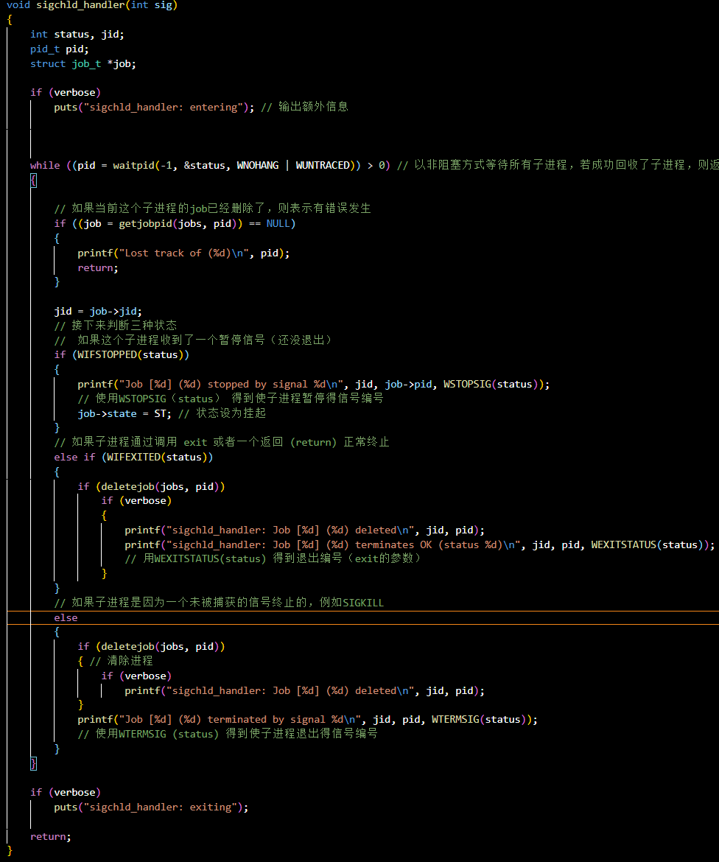Screen dimensions: 719x862
Task: Click the 'while' keyword of the loop
Action: [x=45, y=166]
